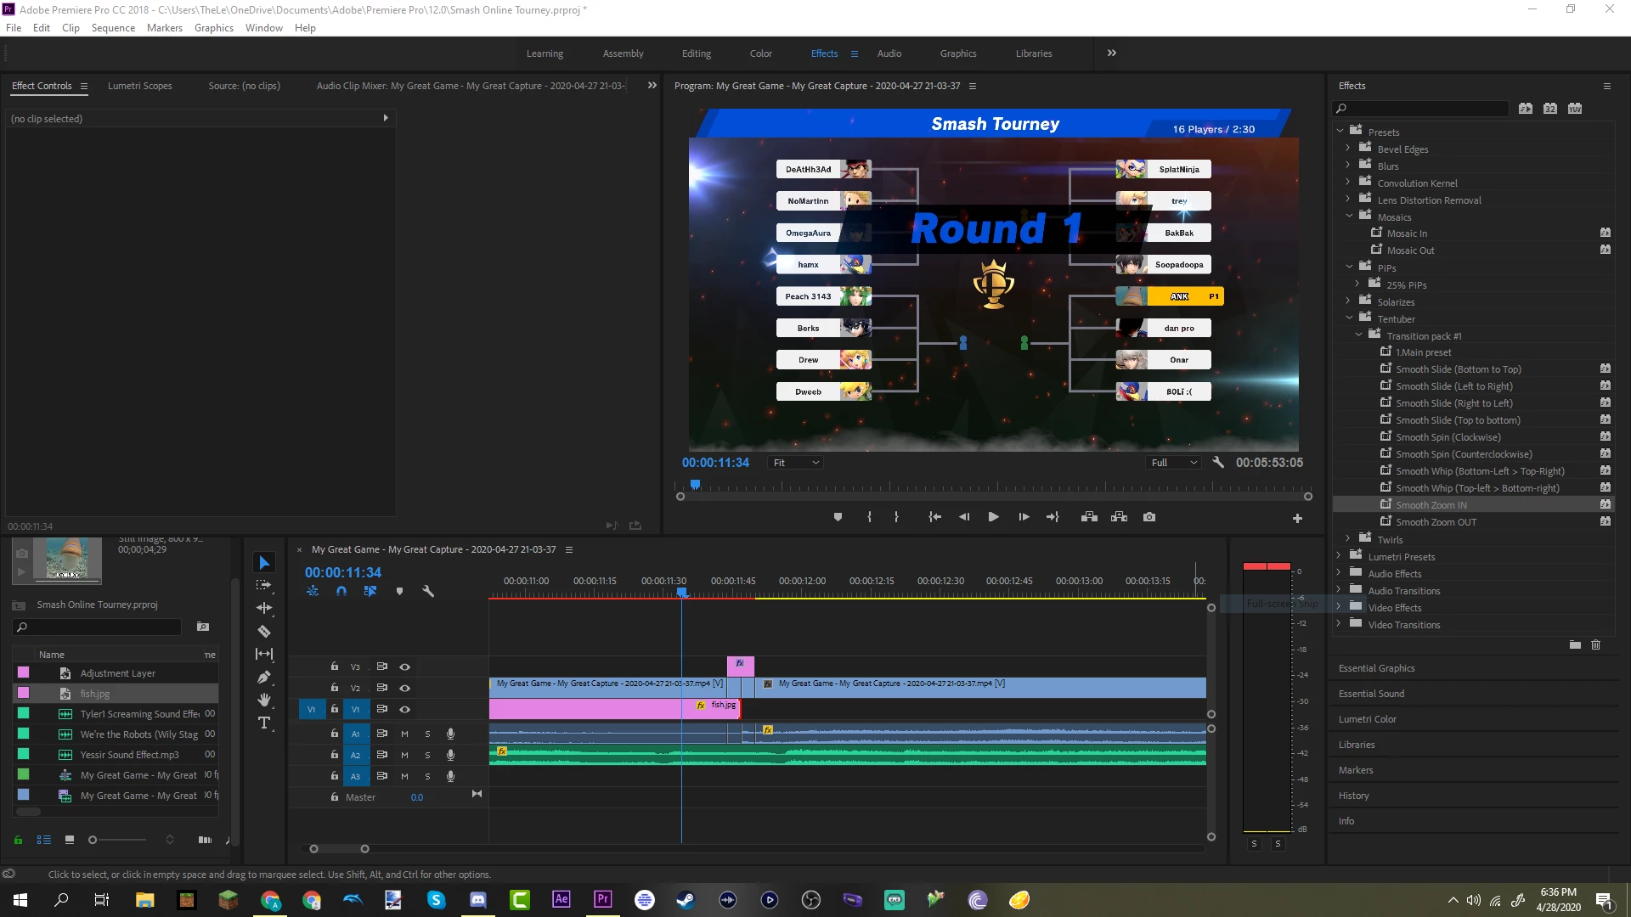Open program monitor wrench settings
This screenshot has width=1631, height=917.
(1218, 463)
